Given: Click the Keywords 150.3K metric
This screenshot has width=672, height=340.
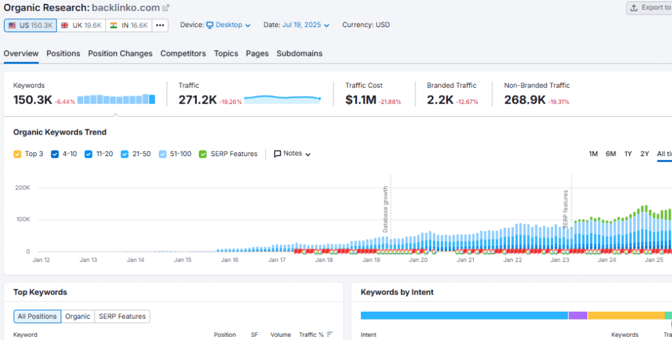Looking at the screenshot, I should tap(33, 100).
